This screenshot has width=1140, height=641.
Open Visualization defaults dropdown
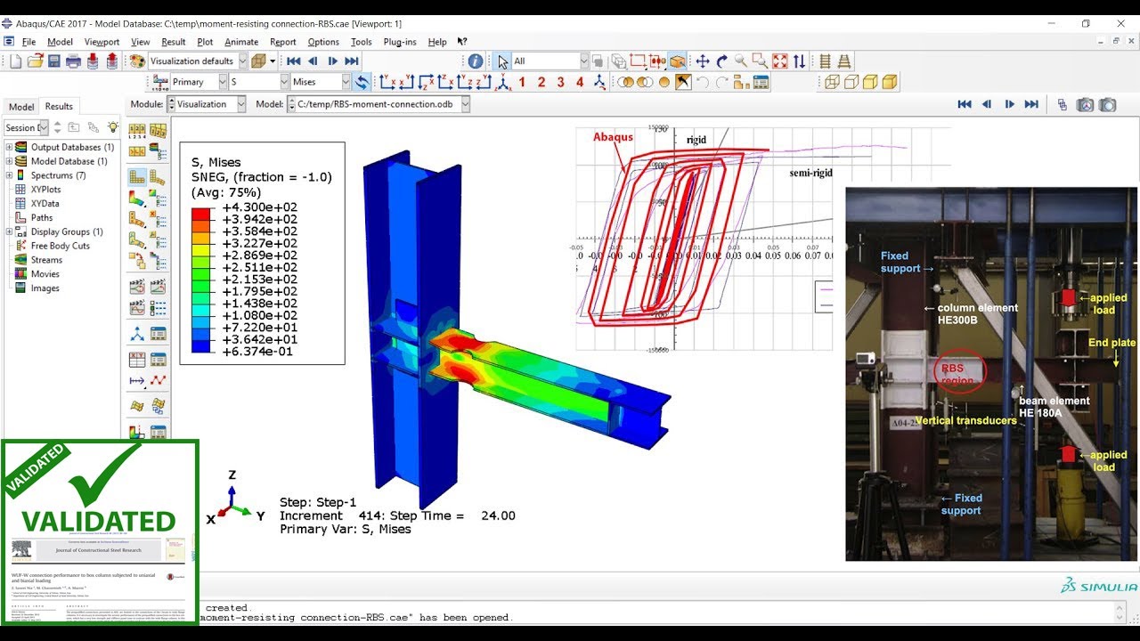(198, 61)
